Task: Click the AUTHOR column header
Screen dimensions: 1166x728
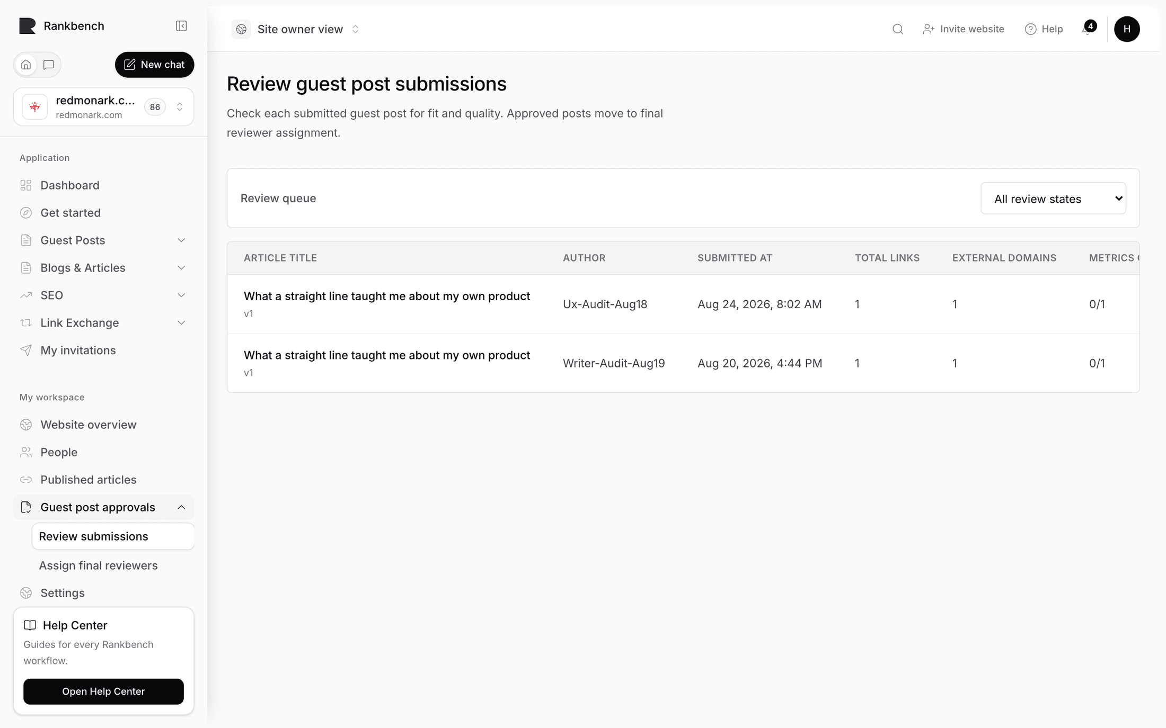Action: coord(584,258)
